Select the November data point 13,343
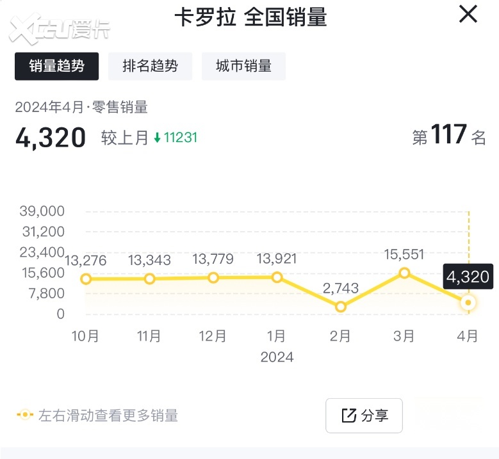 (149, 278)
